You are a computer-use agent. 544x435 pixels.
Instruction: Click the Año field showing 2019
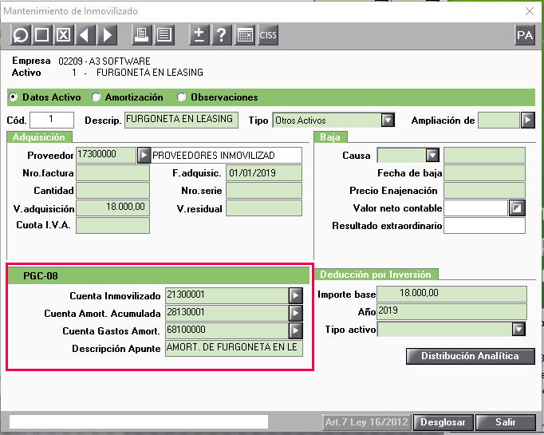pos(451,311)
